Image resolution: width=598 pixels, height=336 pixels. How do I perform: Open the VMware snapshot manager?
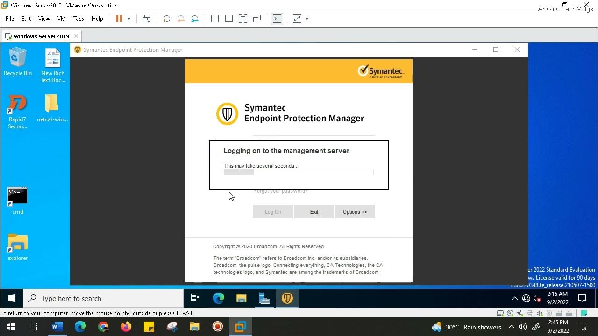(x=195, y=19)
